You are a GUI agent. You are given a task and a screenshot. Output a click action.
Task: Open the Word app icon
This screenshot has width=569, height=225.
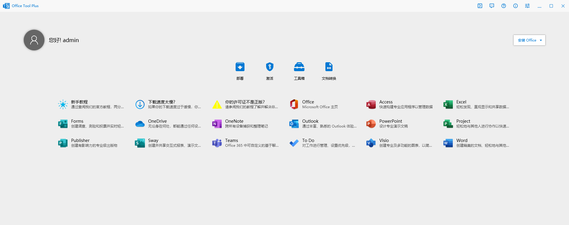click(448, 143)
